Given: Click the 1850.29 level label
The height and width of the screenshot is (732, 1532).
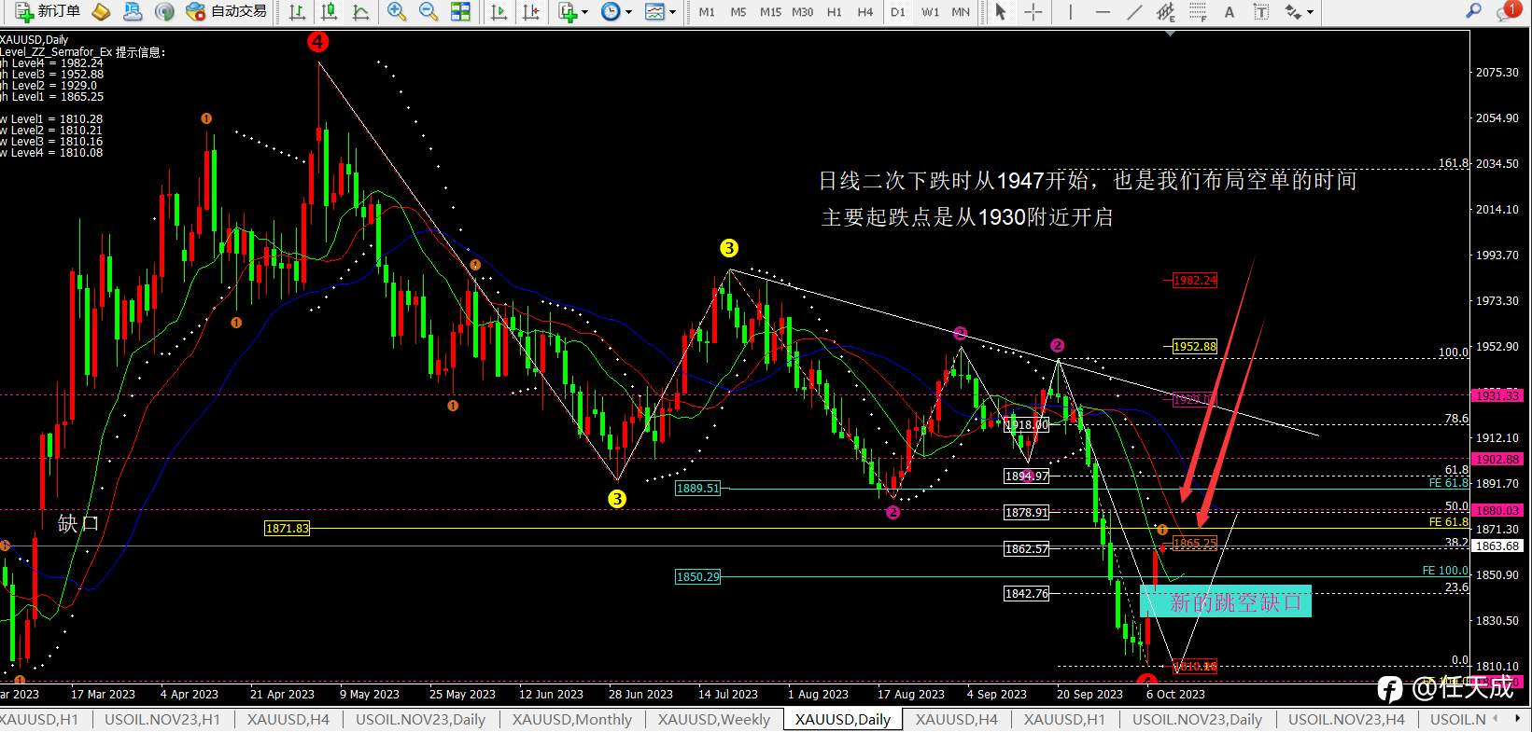Looking at the screenshot, I should 698,576.
